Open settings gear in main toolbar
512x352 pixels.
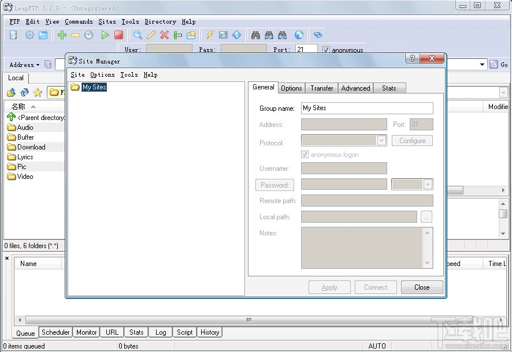tap(29, 35)
